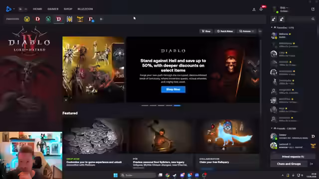The image size is (319, 179).
Task: Select the World of Warcraft favorite icon
Action: [27, 19]
